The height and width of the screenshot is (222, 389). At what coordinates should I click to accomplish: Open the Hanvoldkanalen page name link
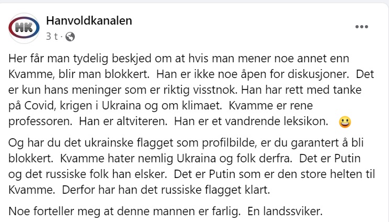point(89,20)
